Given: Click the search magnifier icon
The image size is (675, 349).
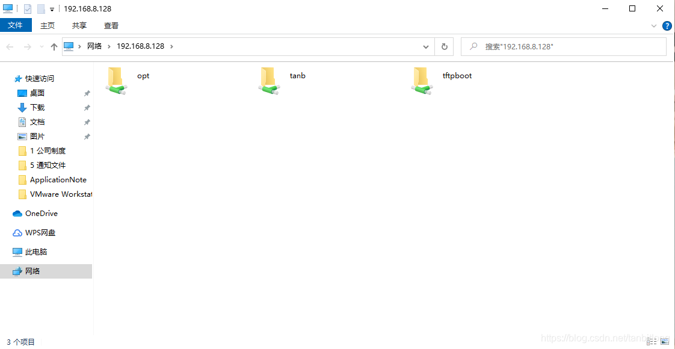Looking at the screenshot, I should (473, 46).
